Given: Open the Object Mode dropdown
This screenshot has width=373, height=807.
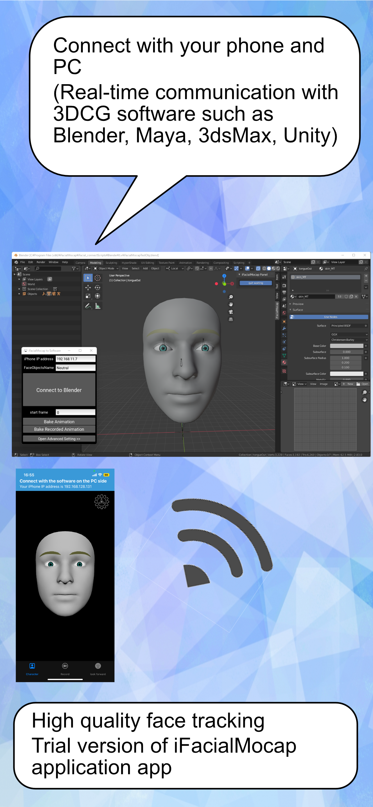Looking at the screenshot, I should [106, 268].
